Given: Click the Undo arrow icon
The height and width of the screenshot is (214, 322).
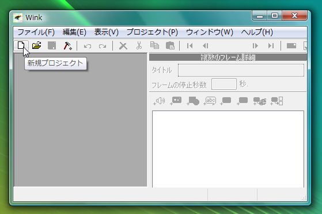Looking at the screenshot, I should click(x=88, y=46).
